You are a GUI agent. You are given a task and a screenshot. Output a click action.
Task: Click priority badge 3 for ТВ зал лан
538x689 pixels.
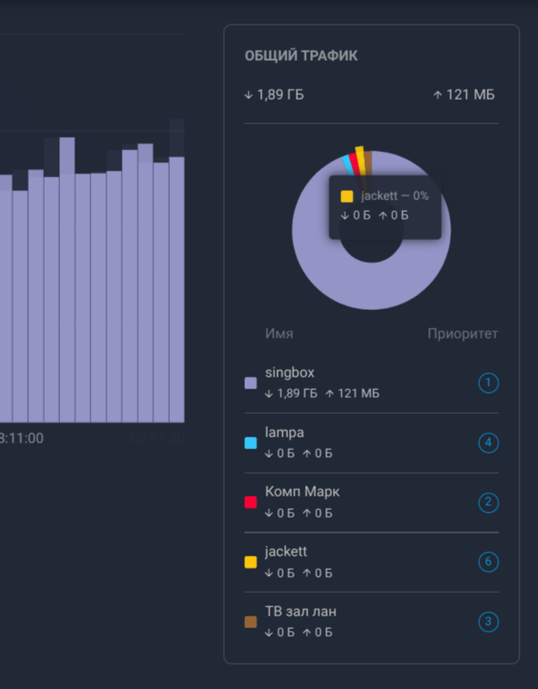488,622
